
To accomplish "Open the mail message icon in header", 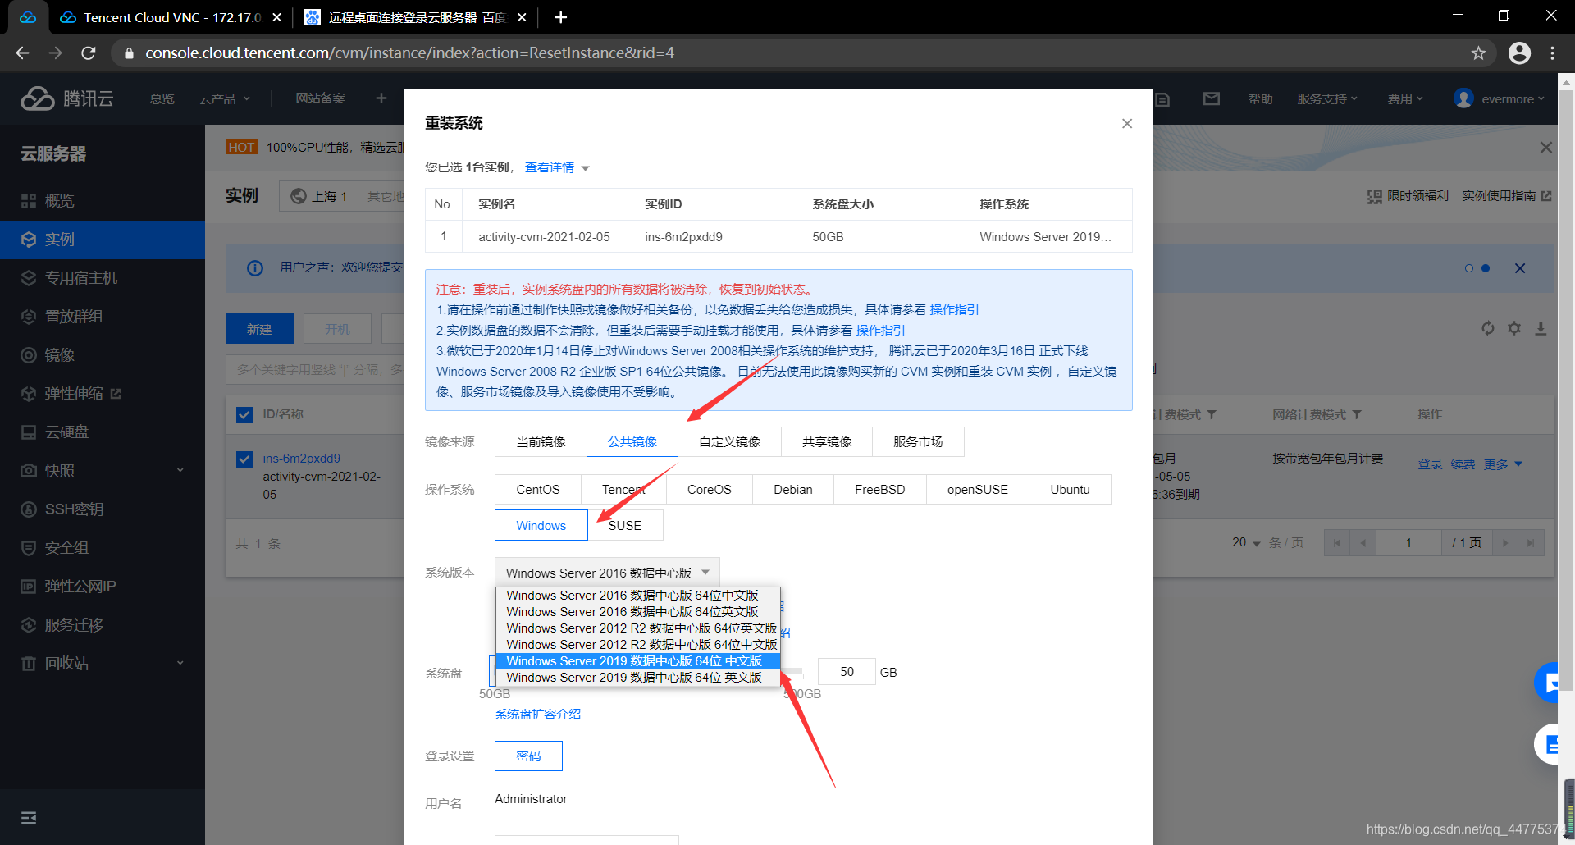I will click(1212, 98).
